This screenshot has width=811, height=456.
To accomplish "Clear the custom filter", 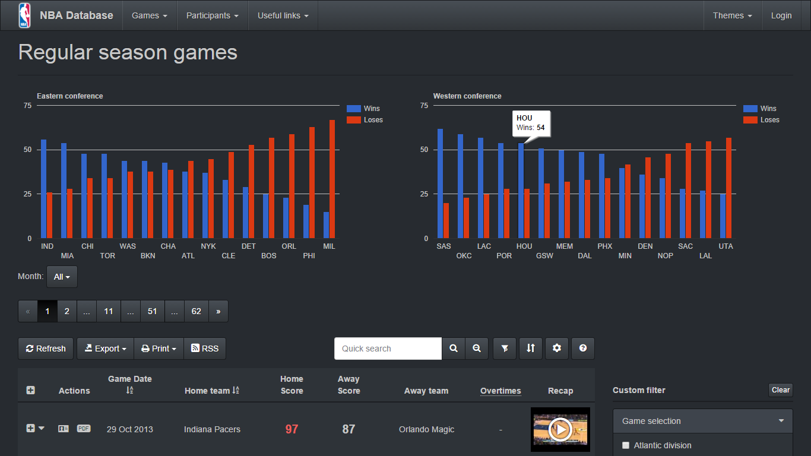I will 780,390.
